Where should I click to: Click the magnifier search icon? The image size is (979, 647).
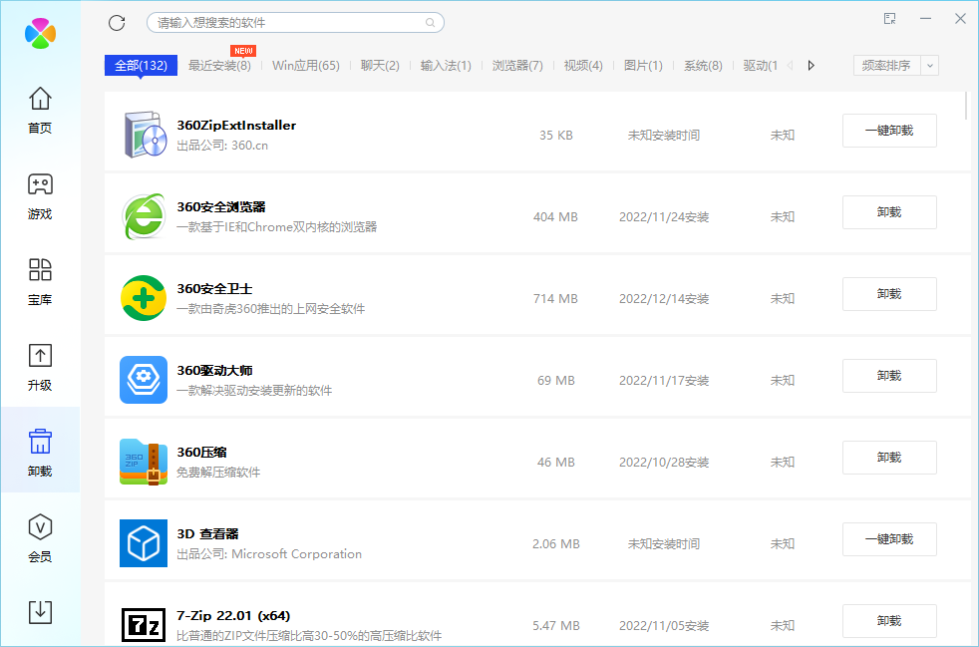click(431, 23)
